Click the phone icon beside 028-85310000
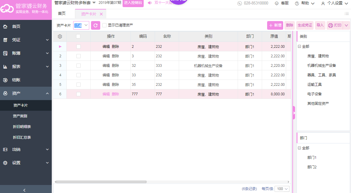Screen dimensions: 351x193 tap(239, 3)
